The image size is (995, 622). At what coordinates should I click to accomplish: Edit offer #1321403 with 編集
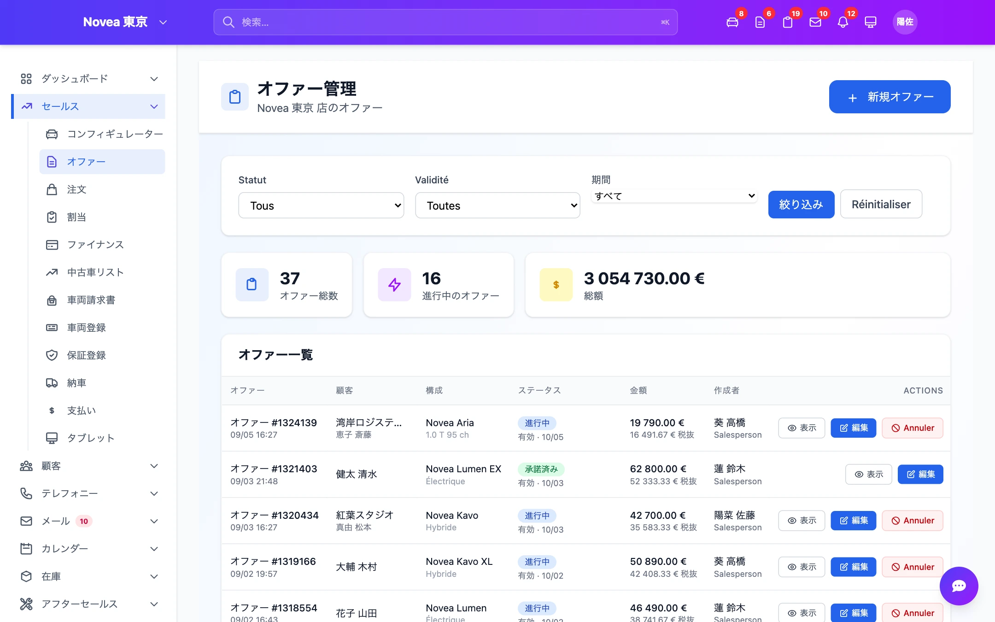click(920, 474)
